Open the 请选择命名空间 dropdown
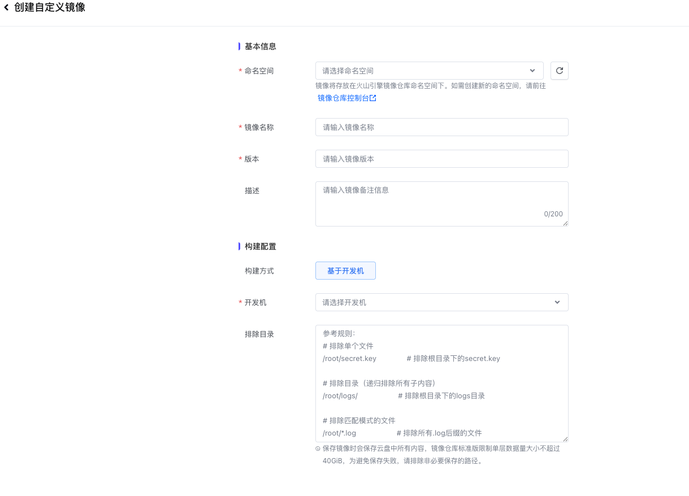 click(429, 71)
